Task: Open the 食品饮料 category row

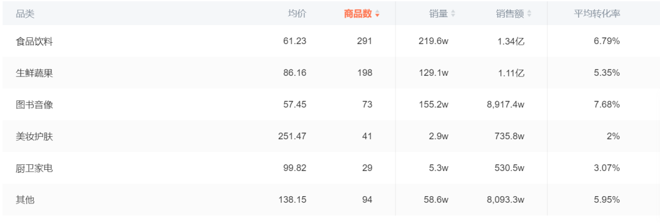Action: [330, 41]
